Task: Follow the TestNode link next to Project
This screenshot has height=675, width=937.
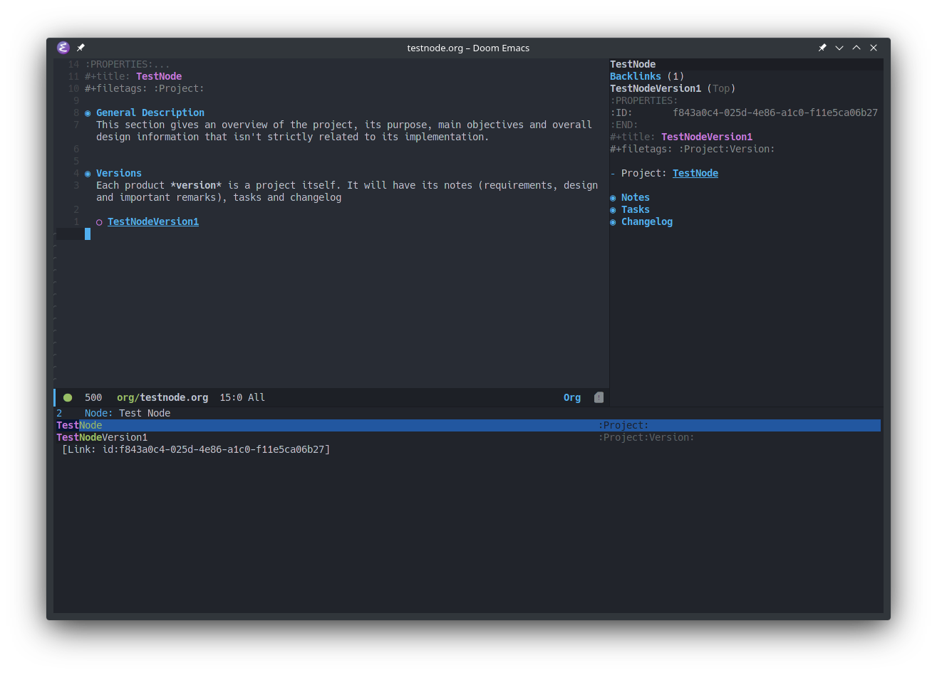Action: [x=695, y=173]
